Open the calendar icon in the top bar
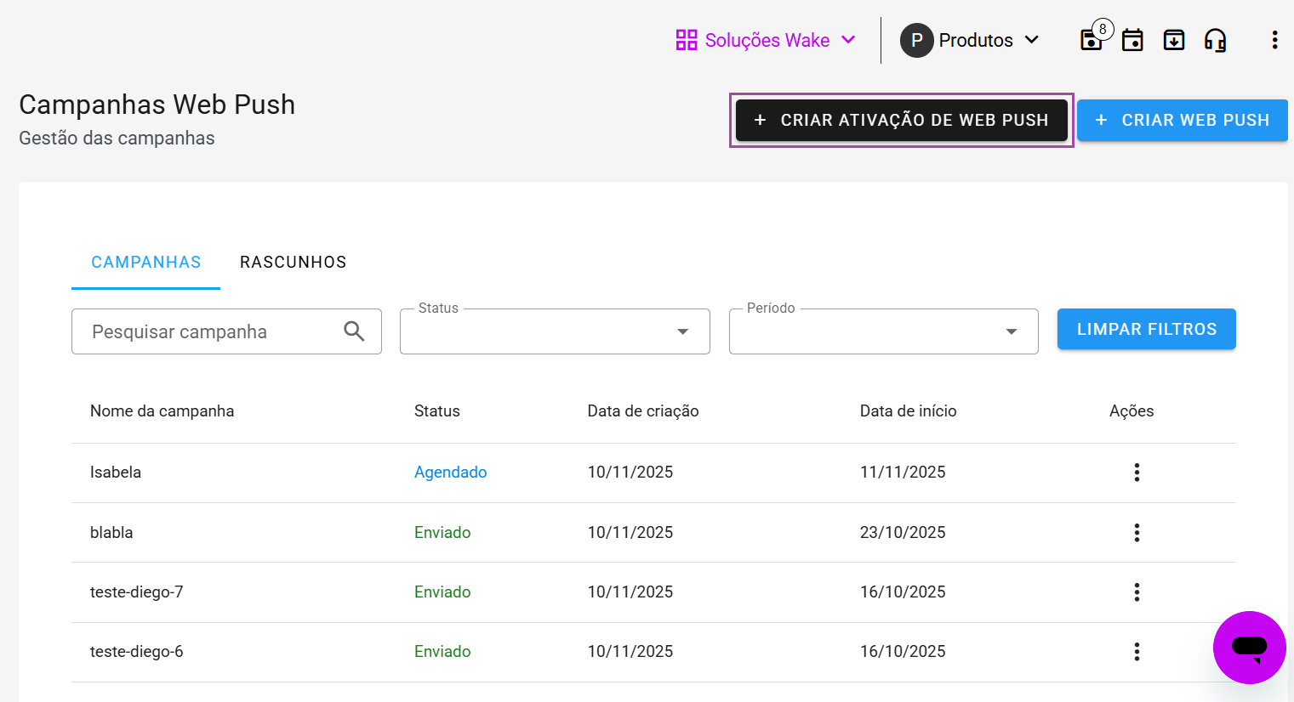The width and height of the screenshot is (1294, 702). coord(1132,40)
